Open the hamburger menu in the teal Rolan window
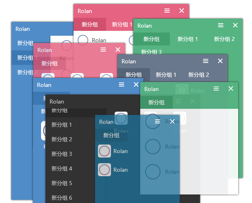Viewport: 252px width, 203px height. [x=158, y=121]
